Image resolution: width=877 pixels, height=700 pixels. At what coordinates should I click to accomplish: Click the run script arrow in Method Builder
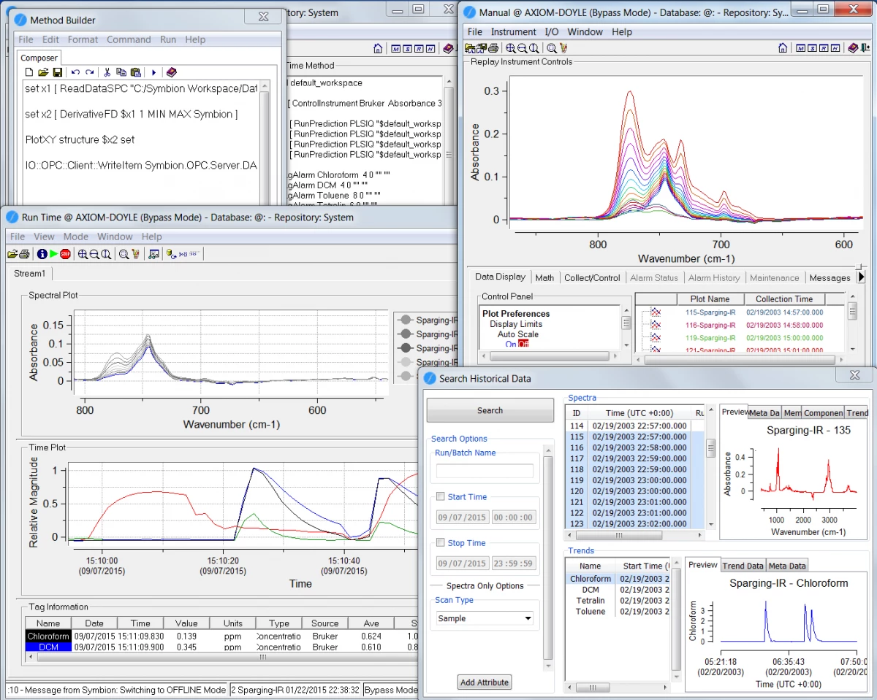(x=153, y=72)
